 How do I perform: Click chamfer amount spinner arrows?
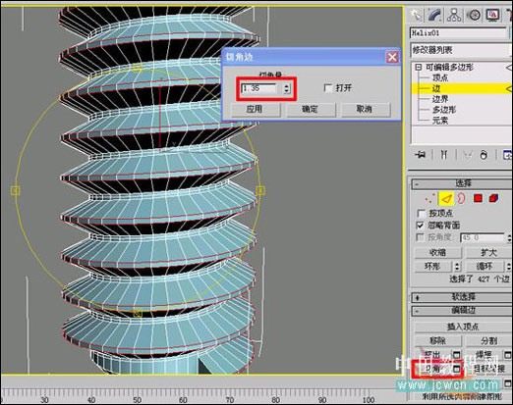(x=287, y=88)
